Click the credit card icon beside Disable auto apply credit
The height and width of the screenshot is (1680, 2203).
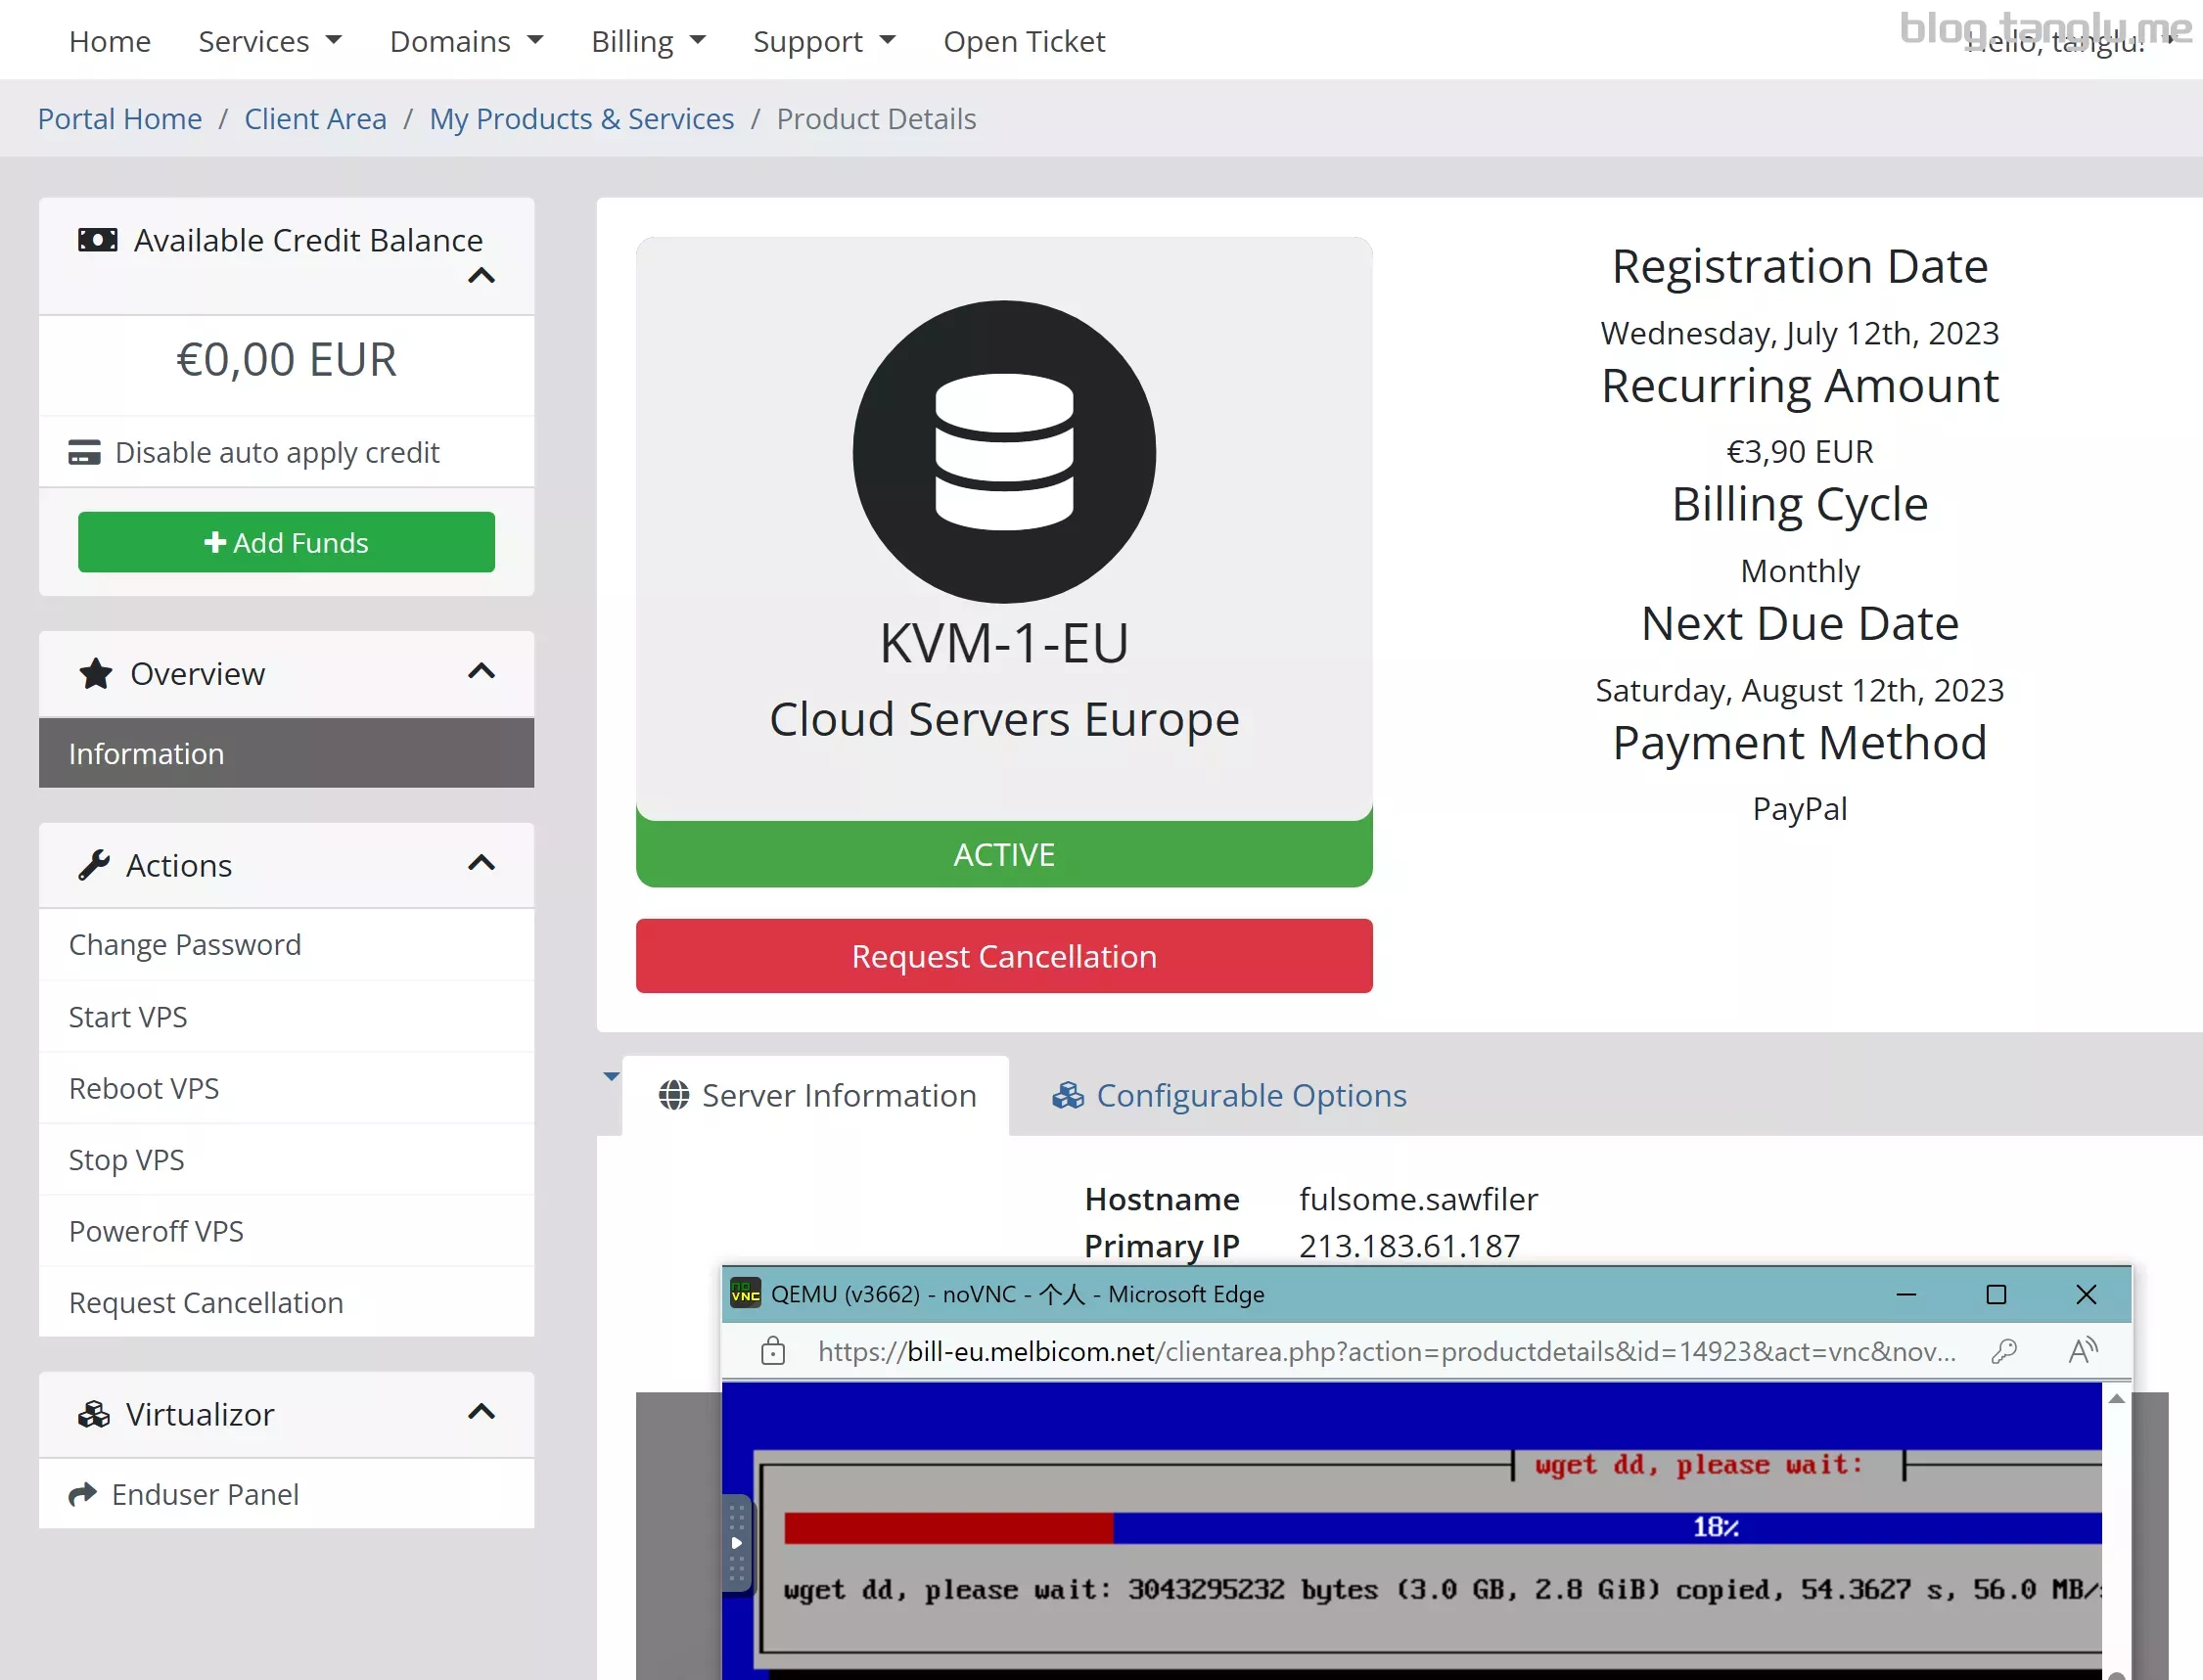point(84,452)
